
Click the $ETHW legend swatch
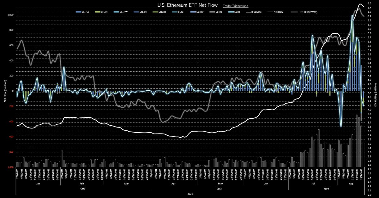click(x=117, y=12)
